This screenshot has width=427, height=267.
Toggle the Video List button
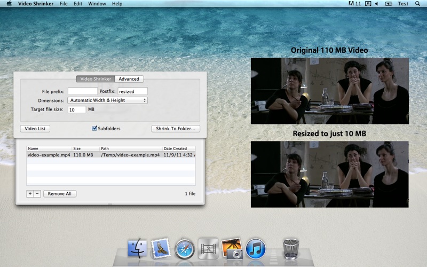pyautogui.click(x=35, y=129)
